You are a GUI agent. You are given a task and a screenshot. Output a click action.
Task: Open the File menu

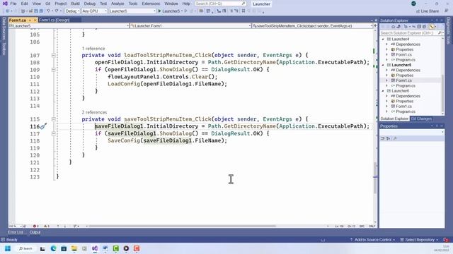point(13,4)
